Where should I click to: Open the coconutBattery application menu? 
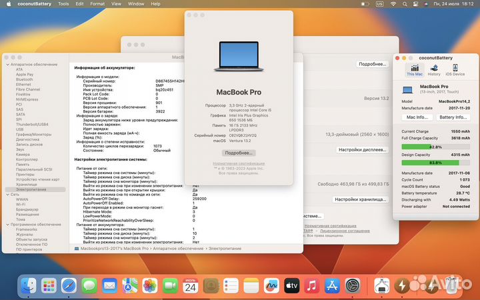pos(34,4)
